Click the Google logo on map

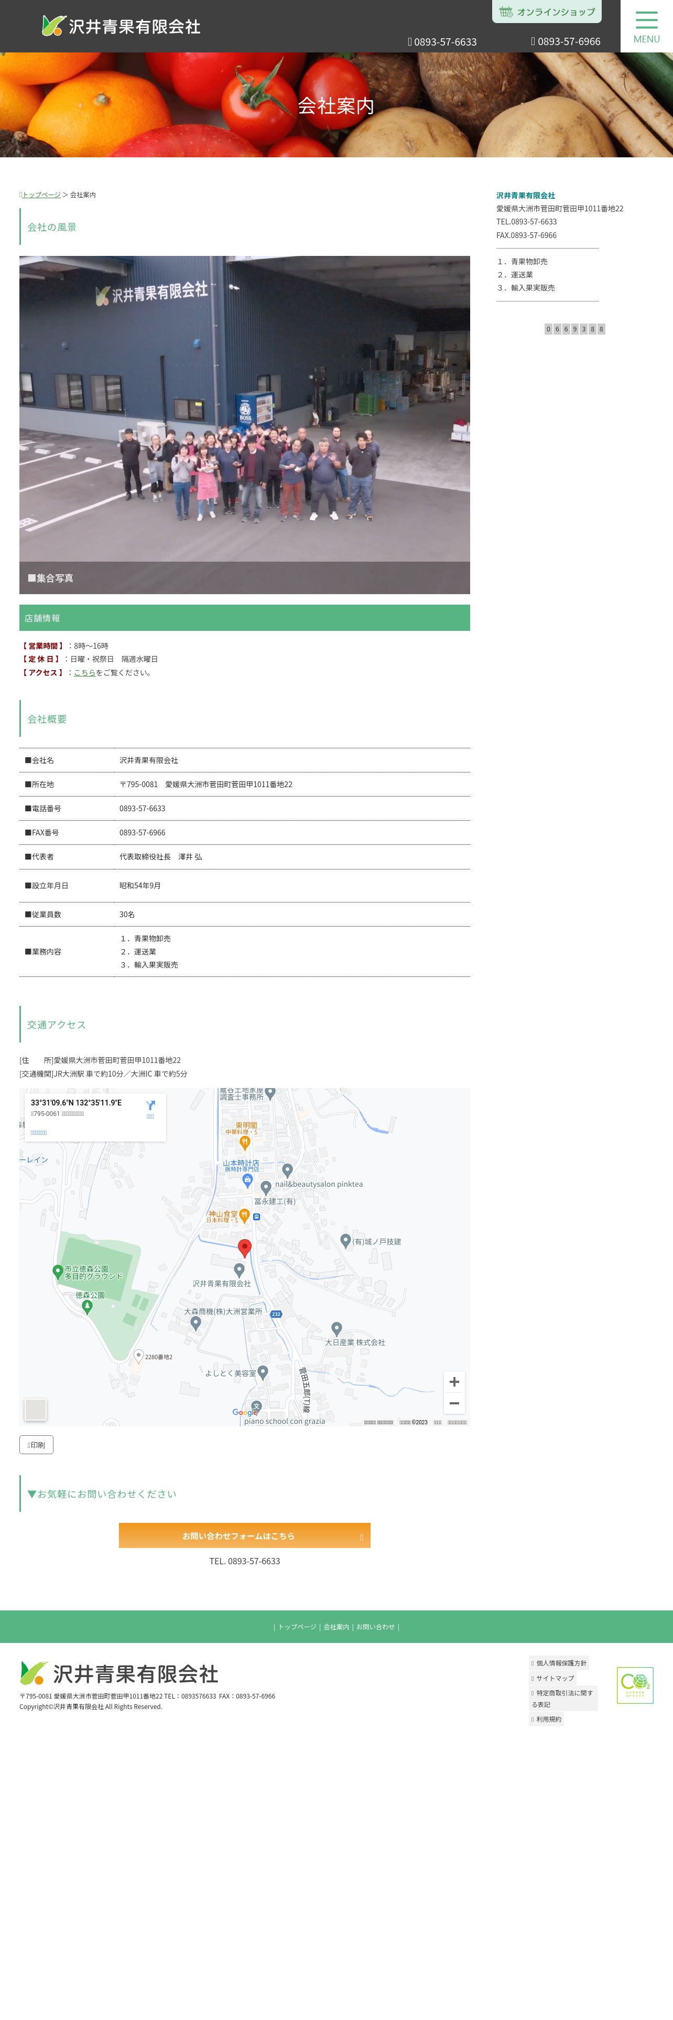244,1412
